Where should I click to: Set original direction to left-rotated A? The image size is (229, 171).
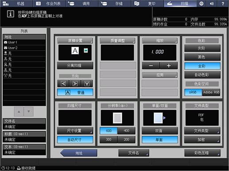coord(63,84)
